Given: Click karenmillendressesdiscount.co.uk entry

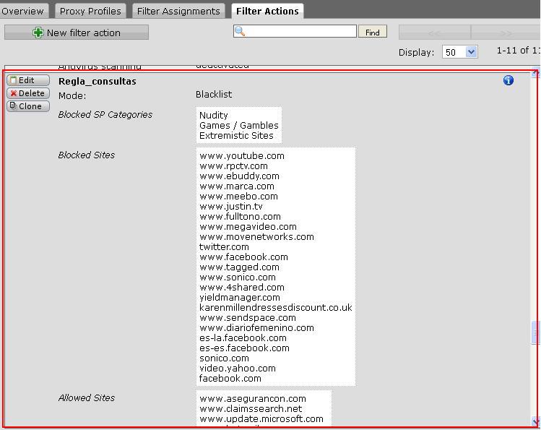Looking at the screenshot, I should tap(276, 307).
